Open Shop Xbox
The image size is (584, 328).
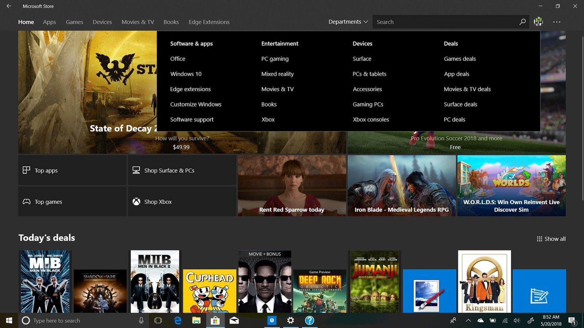(182, 202)
